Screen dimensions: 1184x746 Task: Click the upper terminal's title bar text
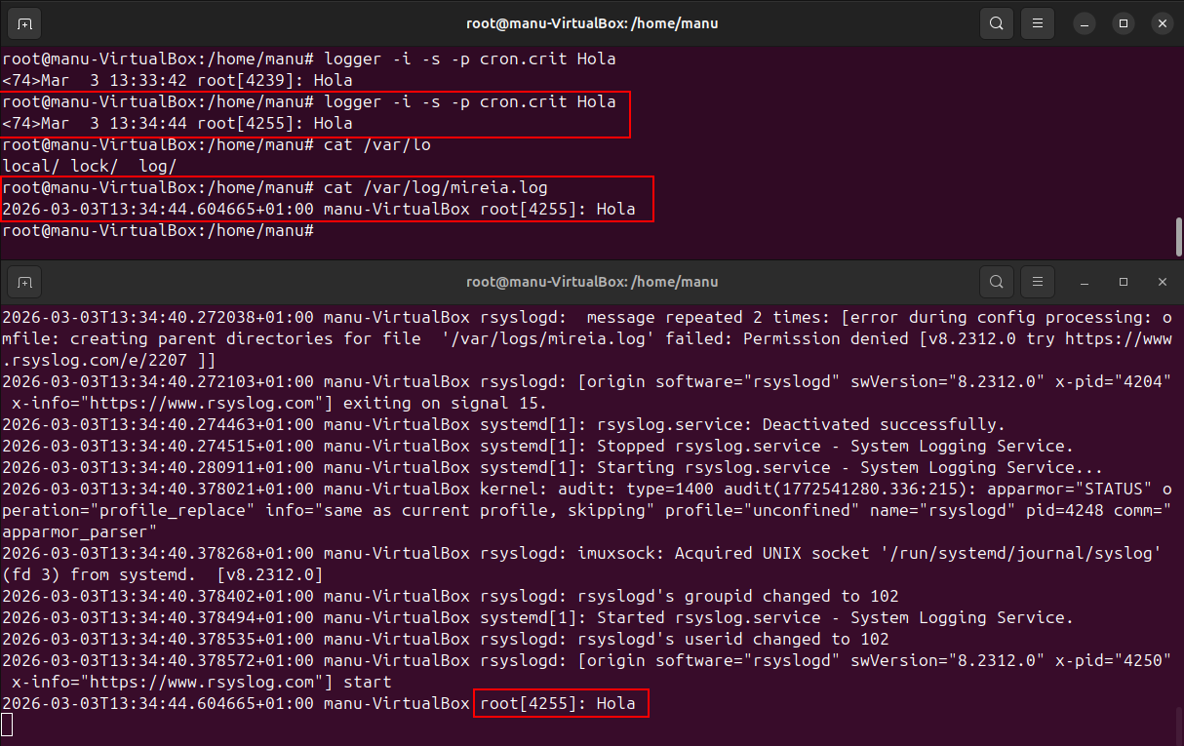[592, 23]
